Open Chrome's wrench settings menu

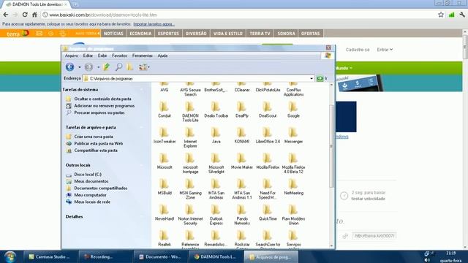[462, 15]
